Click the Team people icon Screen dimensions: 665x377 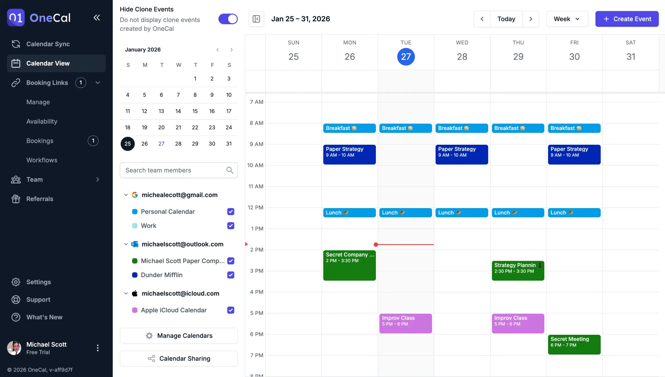pos(16,180)
